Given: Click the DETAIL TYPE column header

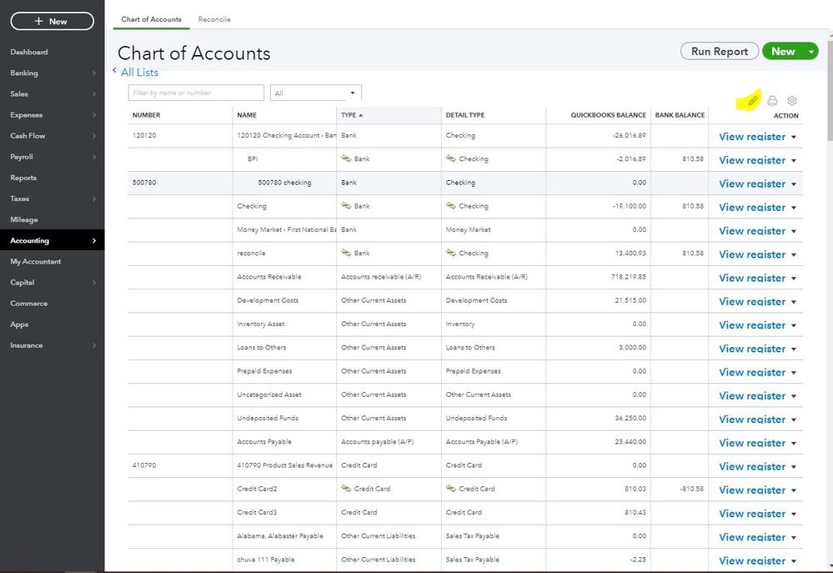Looking at the screenshot, I should (x=464, y=115).
